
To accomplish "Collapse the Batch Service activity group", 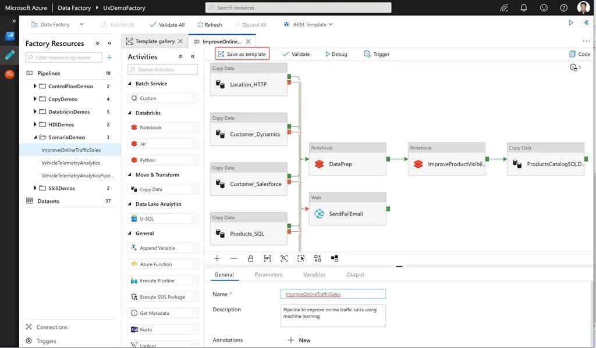I will tap(130, 84).
